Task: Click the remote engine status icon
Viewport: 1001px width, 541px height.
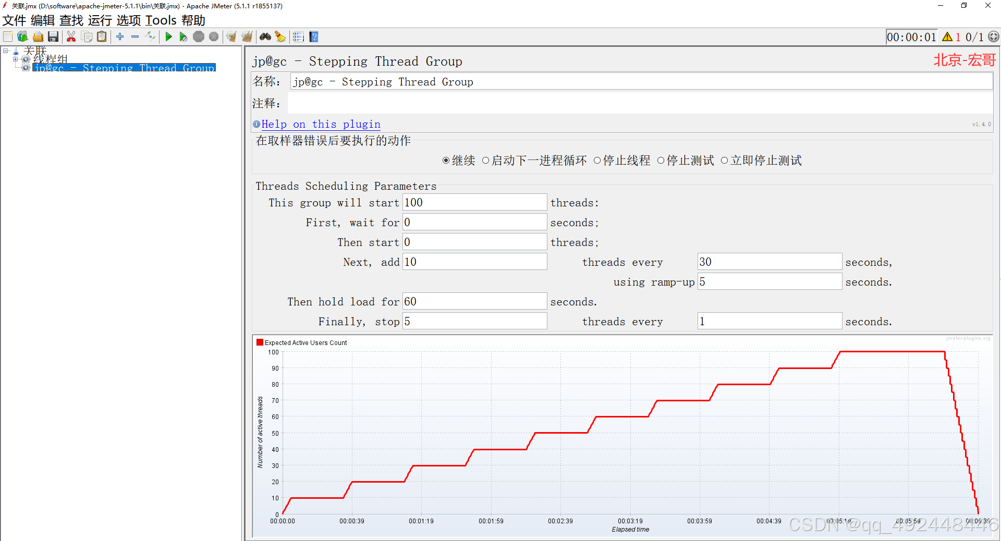Action: click(x=994, y=36)
